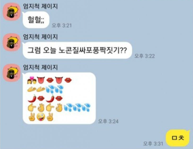Click the first red chili pepper emoji
Image resolution: width=193 pixels, height=149 pixels.
click(x=32, y=99)
